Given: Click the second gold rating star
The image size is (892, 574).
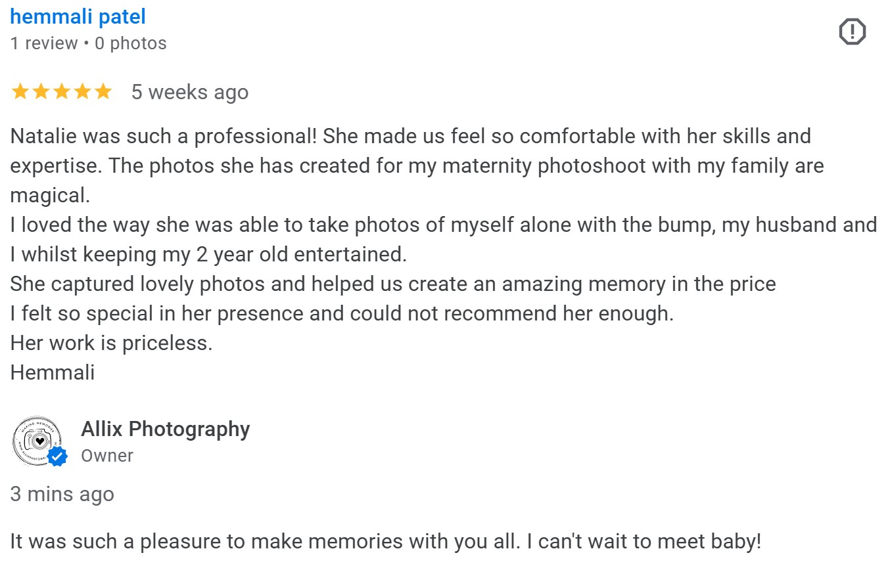Looking at the screenshot, I should [41, 92].
